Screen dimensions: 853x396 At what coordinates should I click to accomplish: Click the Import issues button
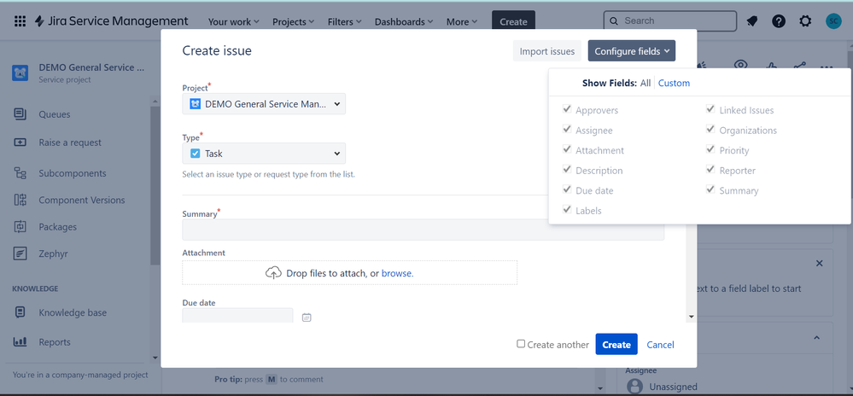click(x=547, y=51)
